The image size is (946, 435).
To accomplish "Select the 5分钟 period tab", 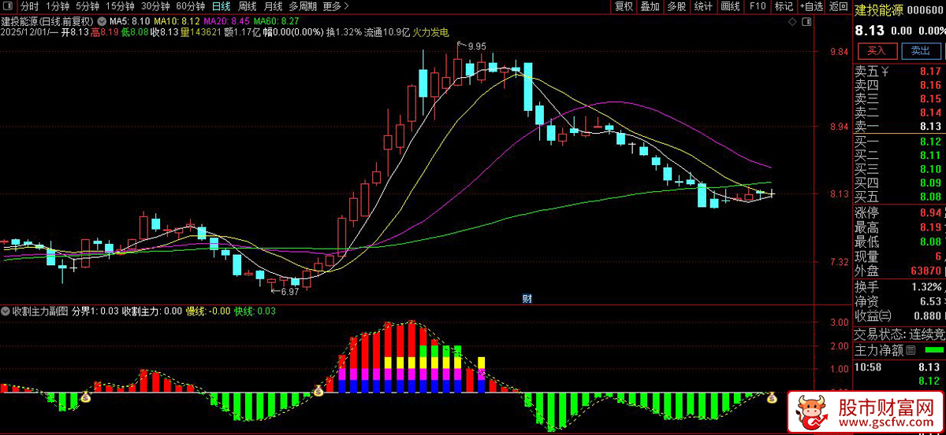I will pos(88,6).
